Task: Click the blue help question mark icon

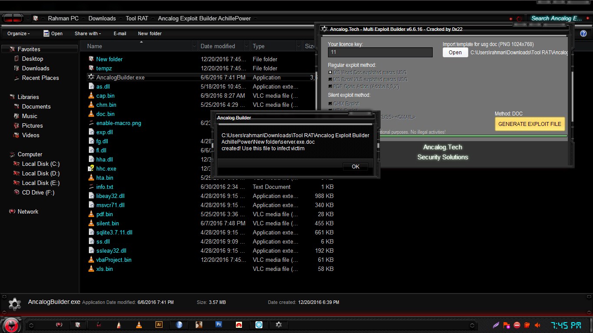Action: (x=583, y=33)
